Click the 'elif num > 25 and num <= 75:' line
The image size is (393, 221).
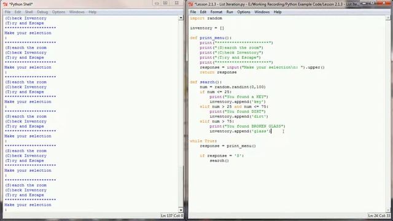(x=234, y=106)
